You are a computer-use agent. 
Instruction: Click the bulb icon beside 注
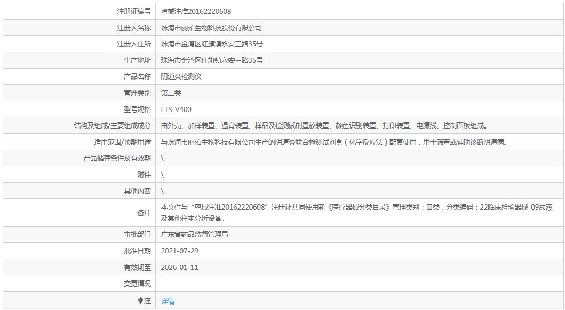(140, 300)
